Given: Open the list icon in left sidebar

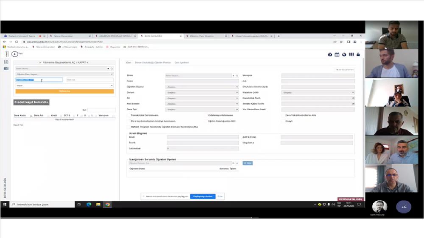Looking at the screenshot, I should tap(6, 69).
